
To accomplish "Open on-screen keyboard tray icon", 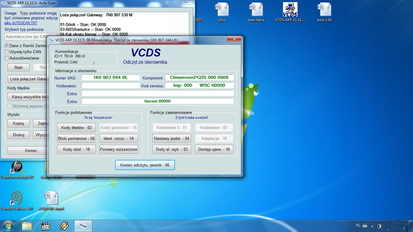I will 365,226.
